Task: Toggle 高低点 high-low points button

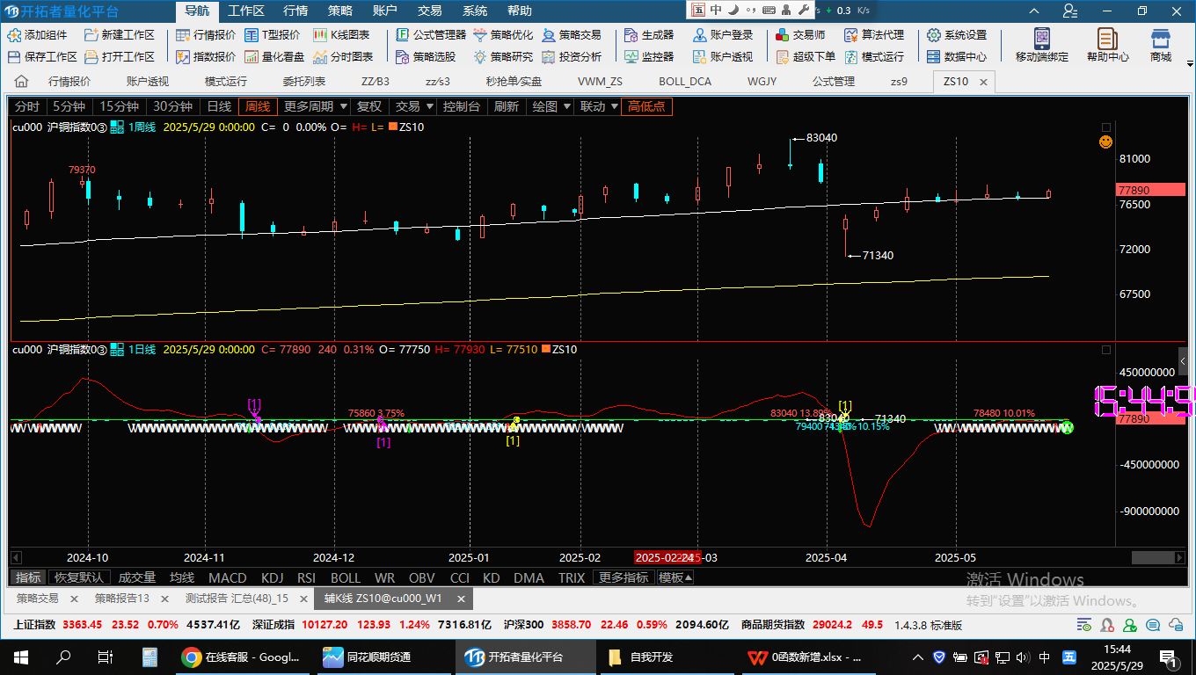Action: point(646,106)
